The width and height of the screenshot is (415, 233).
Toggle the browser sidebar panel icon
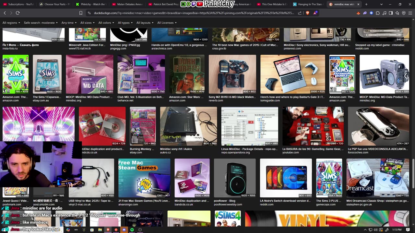(x=391, y=13)
